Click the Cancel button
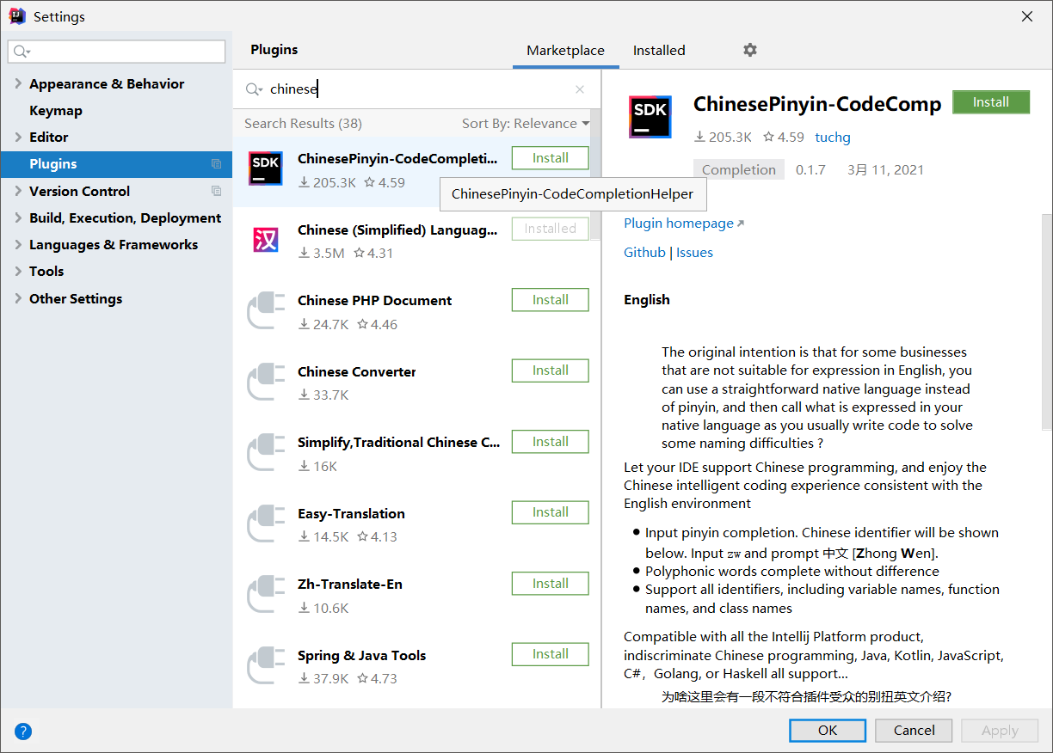Viewport: 1053px width, 753px height. pos(914,731)
